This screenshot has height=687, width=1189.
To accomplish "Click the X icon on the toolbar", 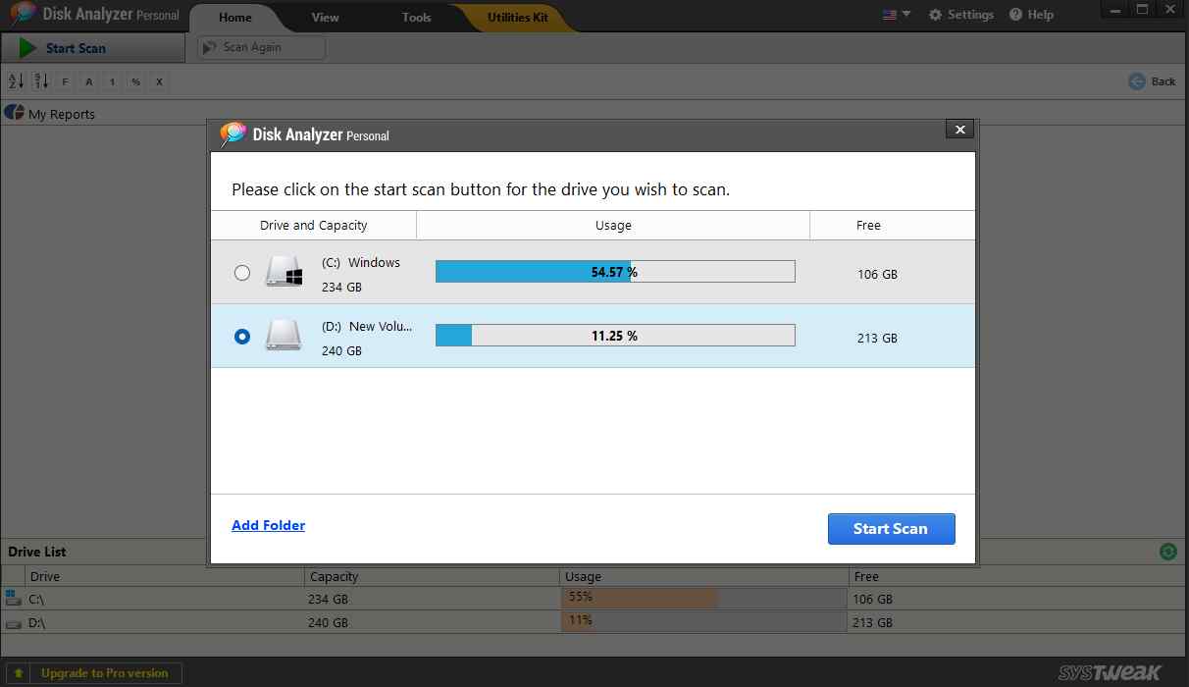I will (159, 81).
